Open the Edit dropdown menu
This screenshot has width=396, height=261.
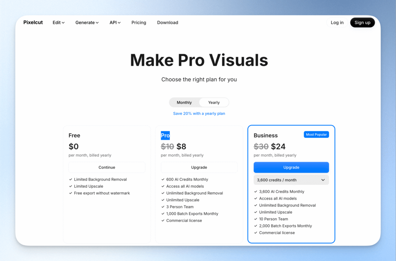click(x=59, y=22)
